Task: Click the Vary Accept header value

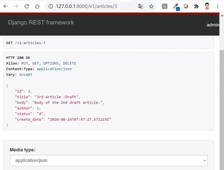Action: [x=26, y=75]
